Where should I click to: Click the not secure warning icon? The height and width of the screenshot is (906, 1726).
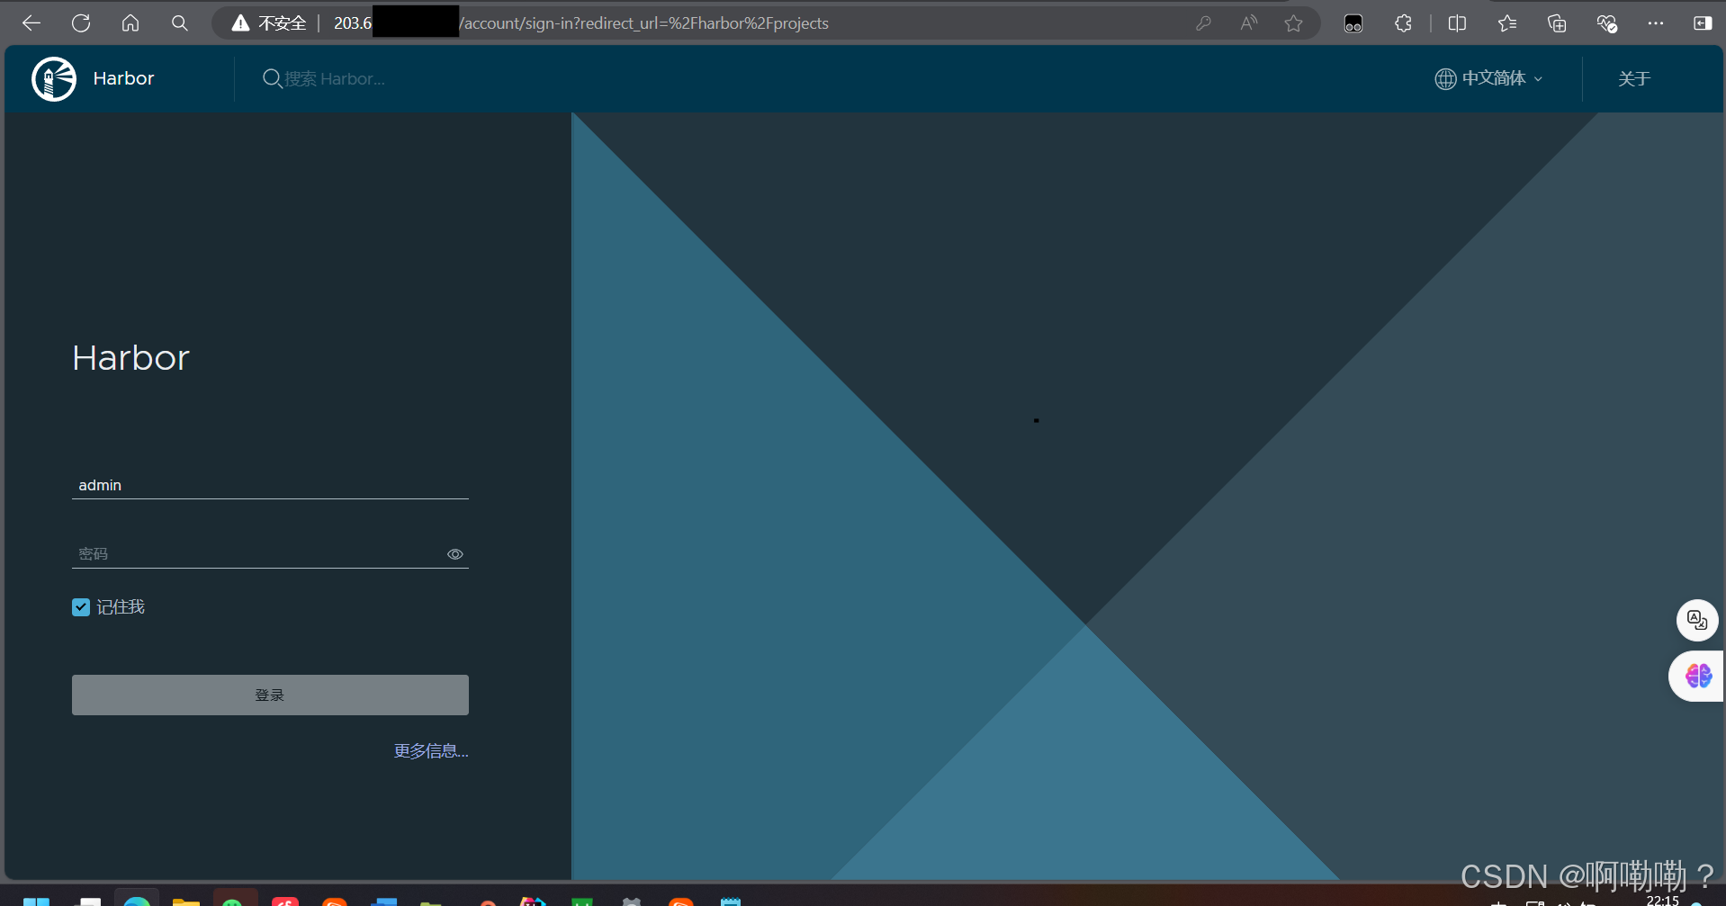coord(240,23)
